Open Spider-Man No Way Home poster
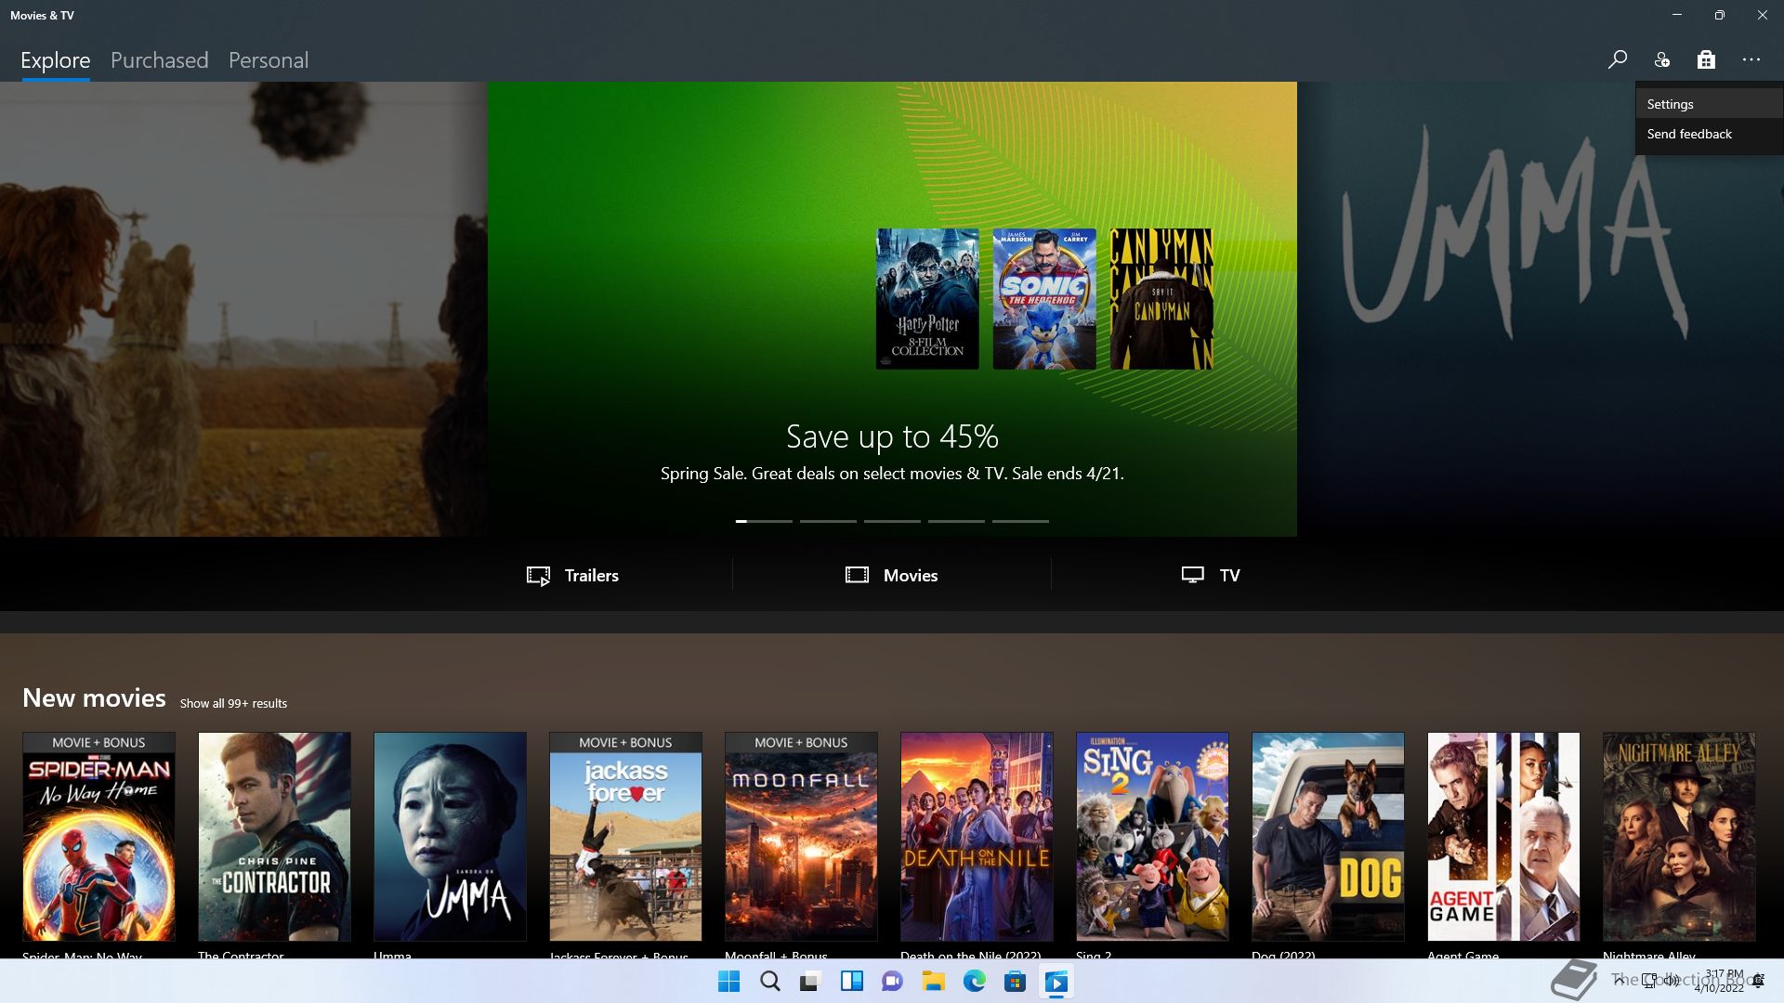This screenshot has width=1784, height=1003. click(98, 837)
